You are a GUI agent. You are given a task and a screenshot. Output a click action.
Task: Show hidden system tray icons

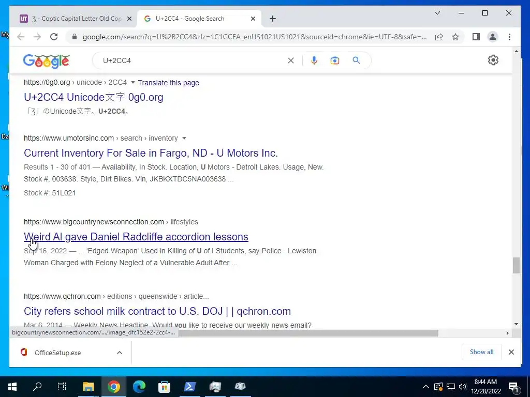coord(426,387)
